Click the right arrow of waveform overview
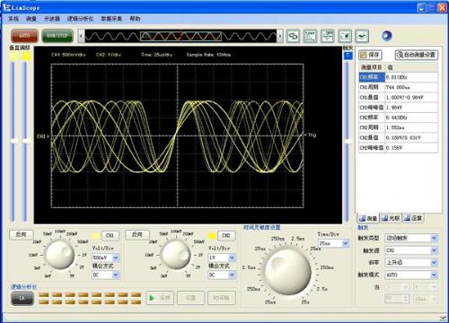Viewport: 449px width, 323px height. pyautogui.click(x=279, y=36)
